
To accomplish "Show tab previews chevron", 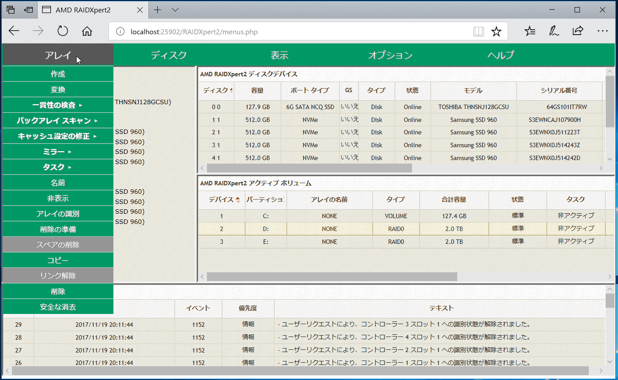I will coord(175,10).
